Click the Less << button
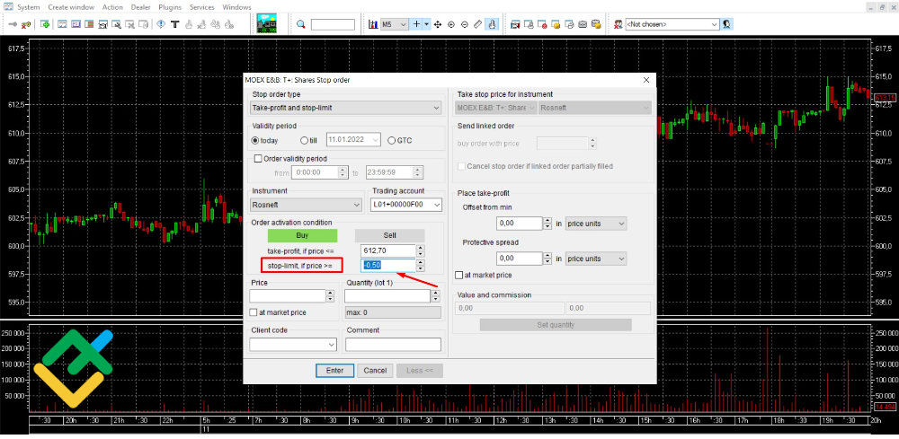This screenshot has width=899, height=439. 420,370
